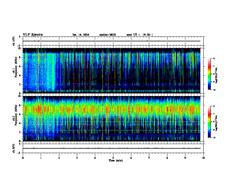The width and height of the screenshot is (229, 177).
Task: Click the "10" frequency tick of ch.2 spectrogram
Action: click(20, 96)
